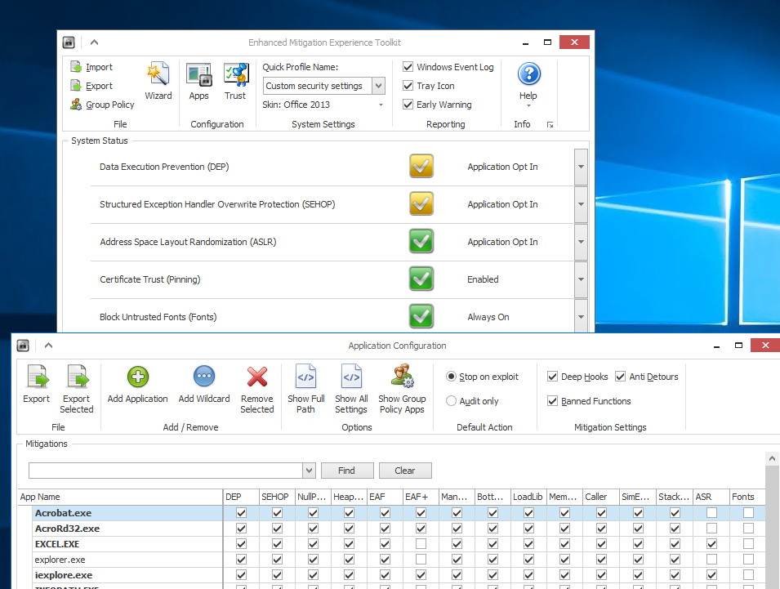Toggle the Tray Icon checkbox
The width and height of the screenshot is (780, 589).
click(408, 86)
